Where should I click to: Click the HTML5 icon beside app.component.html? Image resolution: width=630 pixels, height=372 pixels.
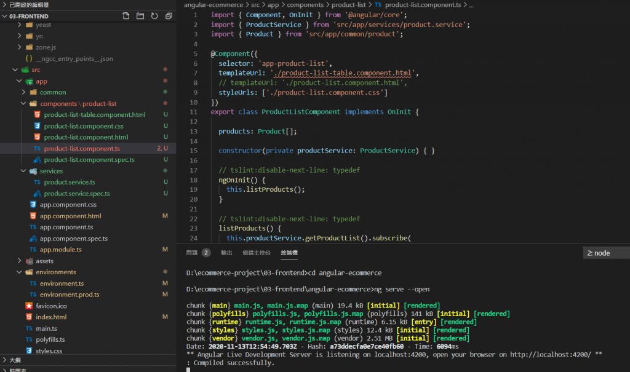(33, 216)
